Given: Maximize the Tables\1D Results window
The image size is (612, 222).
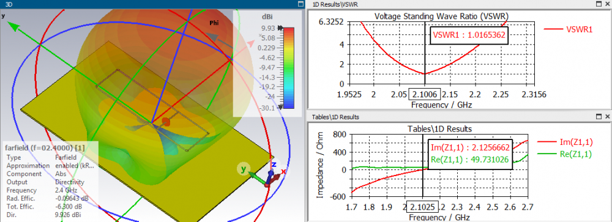Looking at the screenshot, I should click(599, 117).
